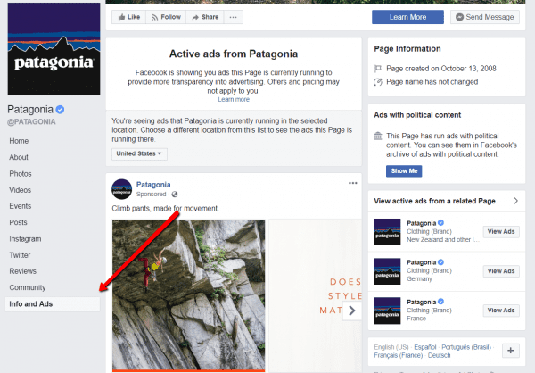View Ads for Patagonia France page
Viewport: 535px width, 373px height.
(x=501, y=311)
